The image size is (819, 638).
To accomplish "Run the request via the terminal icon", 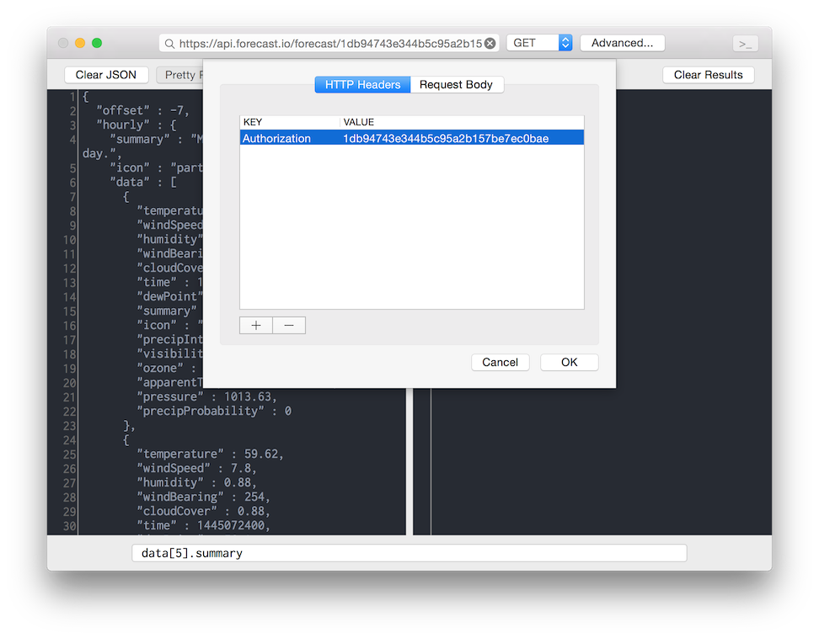I will point(745,42).
